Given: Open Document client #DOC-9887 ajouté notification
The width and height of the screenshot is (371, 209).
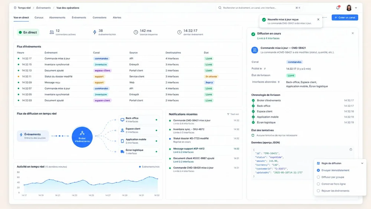Looking at the screenshot, I should click(204, 160).
